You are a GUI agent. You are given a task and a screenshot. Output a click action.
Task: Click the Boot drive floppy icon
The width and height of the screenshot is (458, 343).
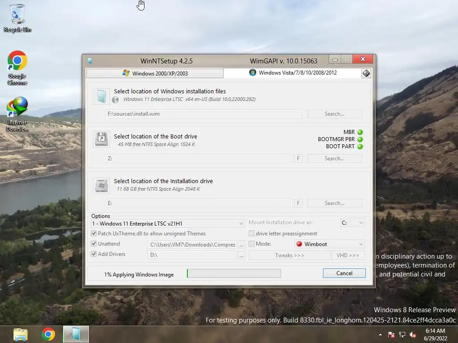[x=102, y=139]
